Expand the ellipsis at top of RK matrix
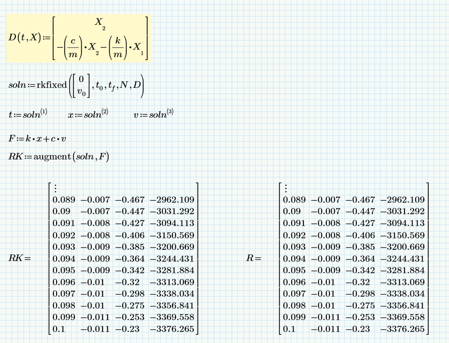The height and width of the screenshot is (343, 449). (56, 189)
